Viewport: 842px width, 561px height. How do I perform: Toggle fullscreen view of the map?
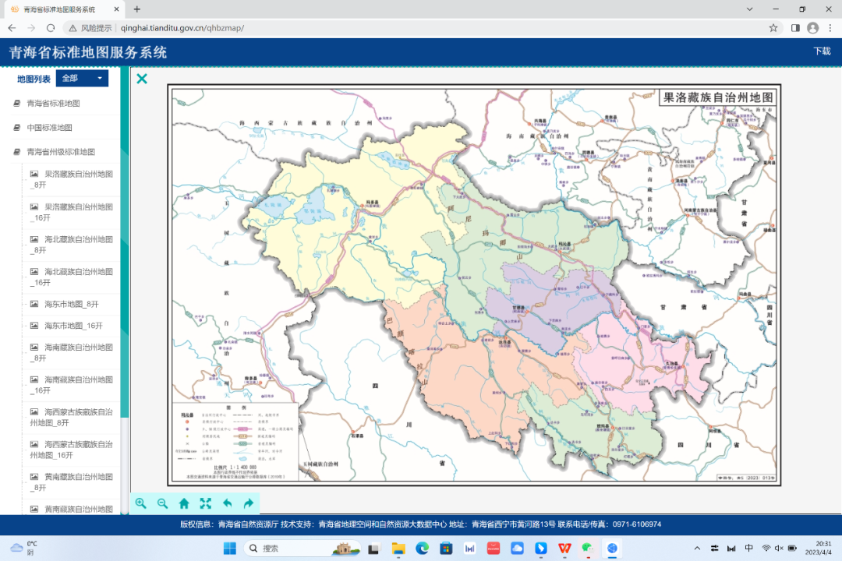(x=205, y=503)
